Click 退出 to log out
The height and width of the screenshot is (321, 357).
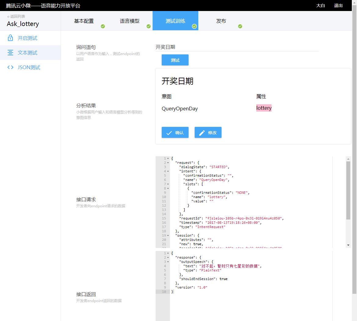point(338,6)
